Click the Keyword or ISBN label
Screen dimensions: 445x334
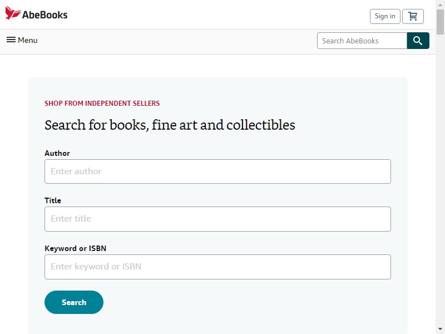[x=75, y=248]
